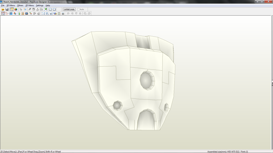Click the arrange parts grid icon
273x153 pixels.
coord(47,14)
